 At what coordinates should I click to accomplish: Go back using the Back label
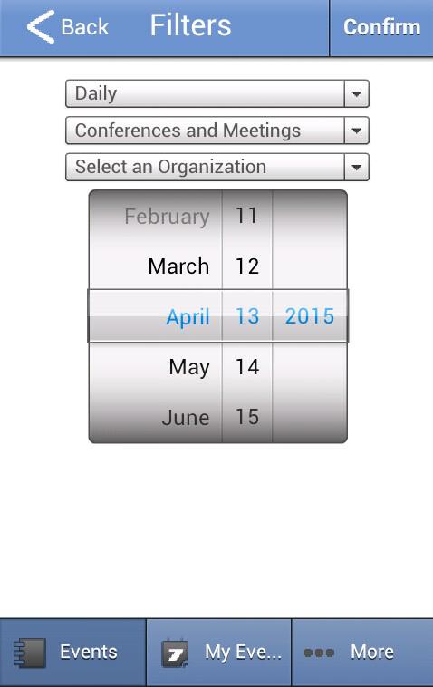[x=84, y=27]
